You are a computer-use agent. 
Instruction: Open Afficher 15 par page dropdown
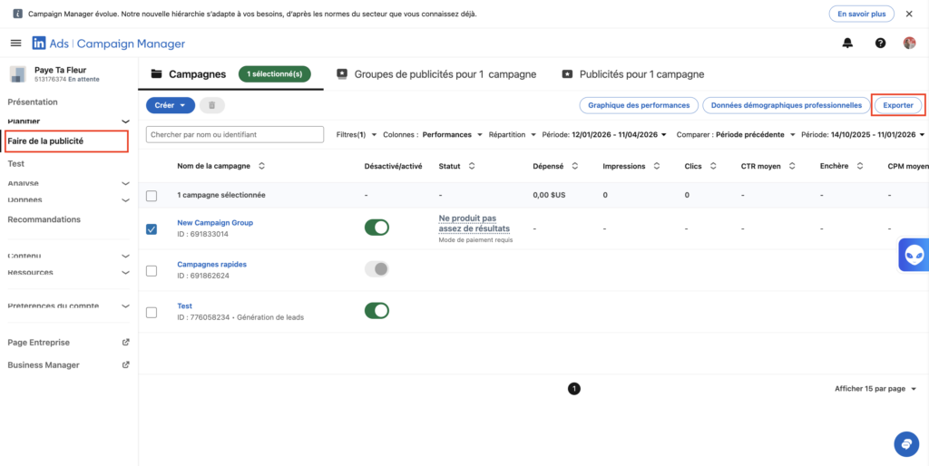[875, 389]
